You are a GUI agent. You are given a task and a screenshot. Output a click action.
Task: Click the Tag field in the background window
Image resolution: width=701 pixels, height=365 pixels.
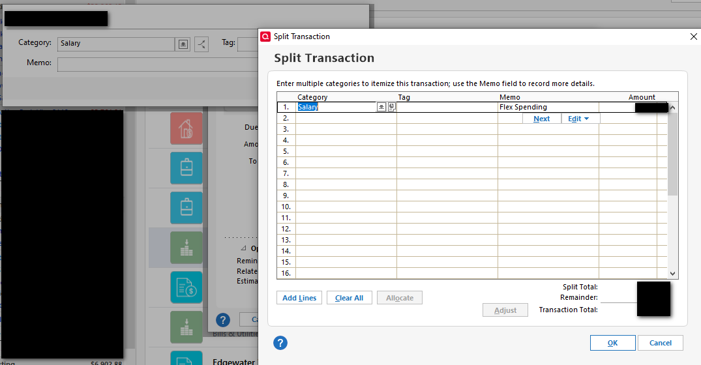pos(248,44)
